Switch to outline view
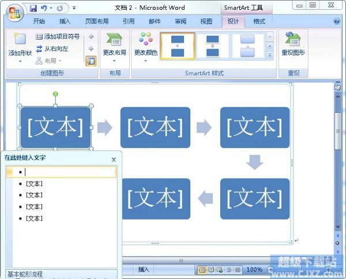 pyautogui.click(x=229, y=270)
